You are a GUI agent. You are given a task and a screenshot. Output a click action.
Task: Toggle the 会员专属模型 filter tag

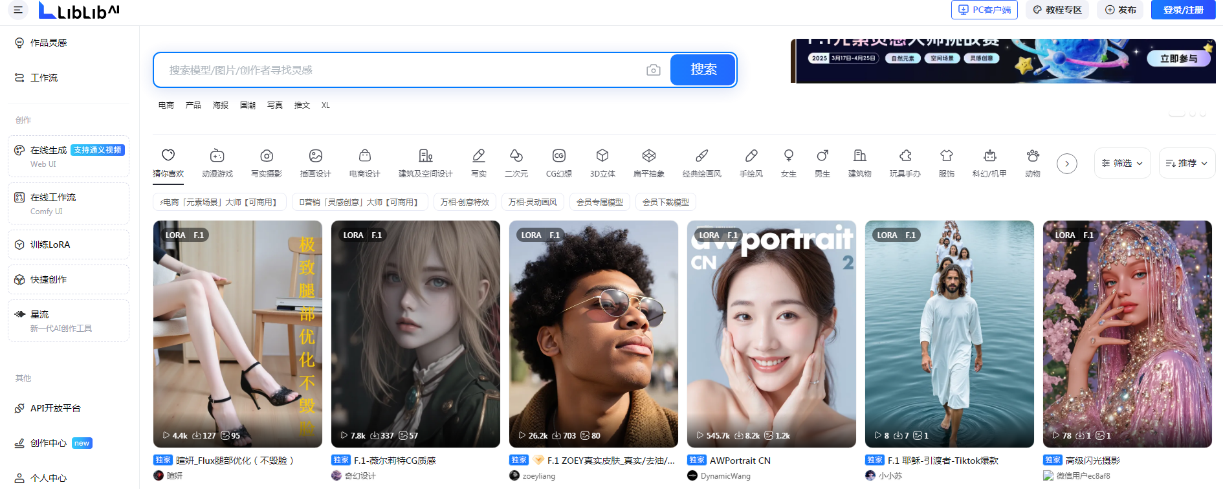(x=599, y=202)
